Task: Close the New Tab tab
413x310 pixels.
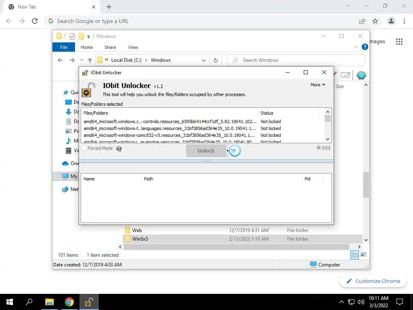Action: (x=94, y=7)
